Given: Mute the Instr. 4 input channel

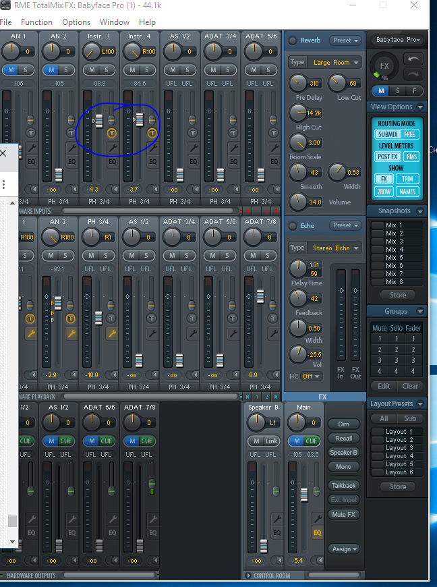Looking at the screenshot, I should [x=132, y=70].
